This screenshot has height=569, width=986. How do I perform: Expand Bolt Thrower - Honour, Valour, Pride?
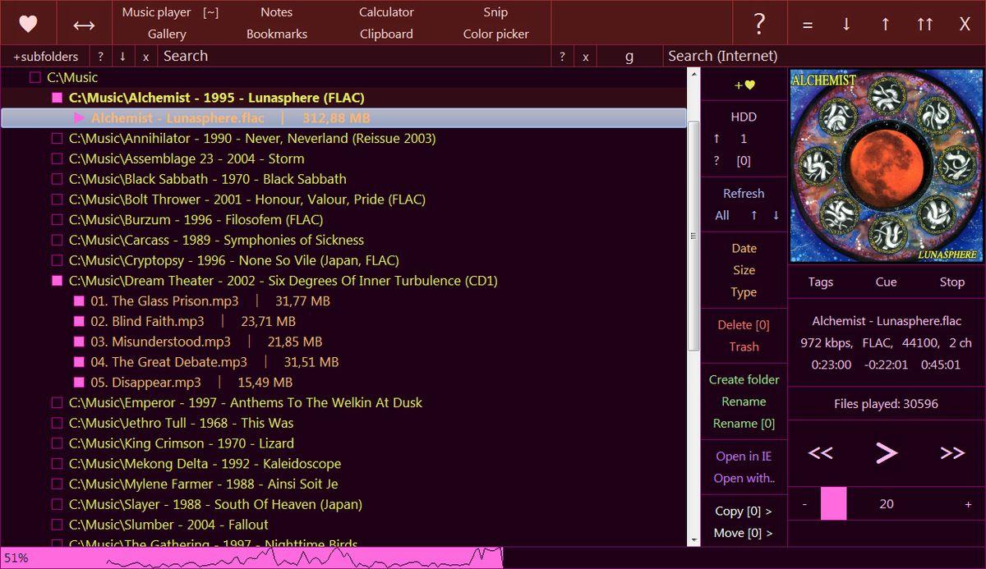coord(247,200)
